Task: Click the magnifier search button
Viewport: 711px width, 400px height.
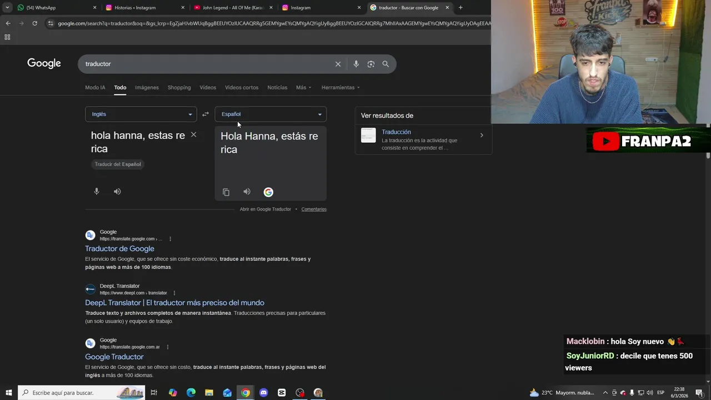Action: [385, 64]
